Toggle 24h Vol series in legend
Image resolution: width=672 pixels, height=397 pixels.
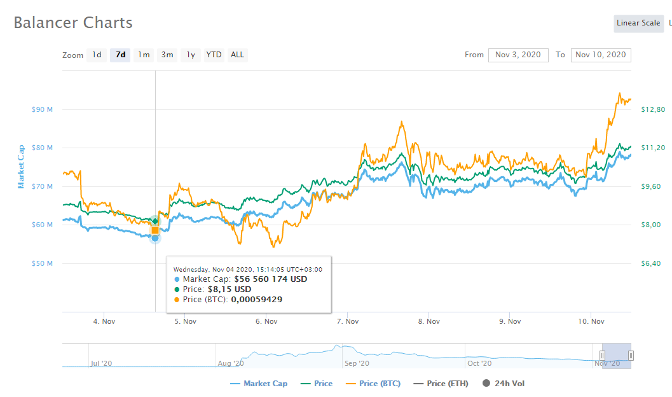[503, 384]
